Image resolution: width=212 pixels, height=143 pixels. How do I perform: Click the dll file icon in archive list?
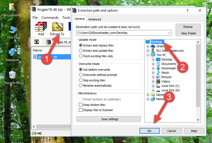(35, 57)
